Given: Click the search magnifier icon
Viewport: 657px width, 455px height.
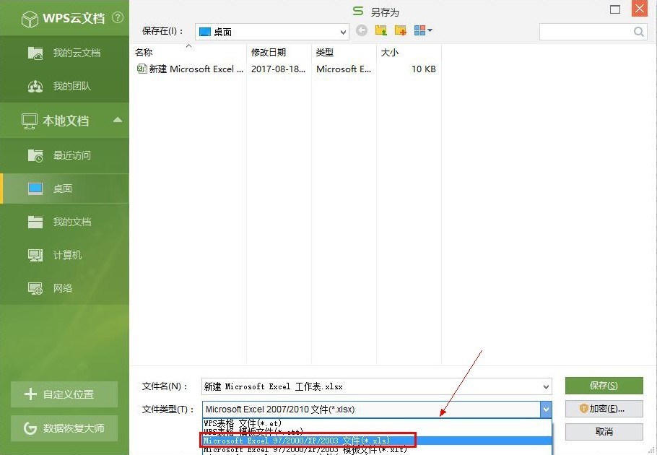Looking at the screenshot, I should pyautogui.click(x=638, y=32).
